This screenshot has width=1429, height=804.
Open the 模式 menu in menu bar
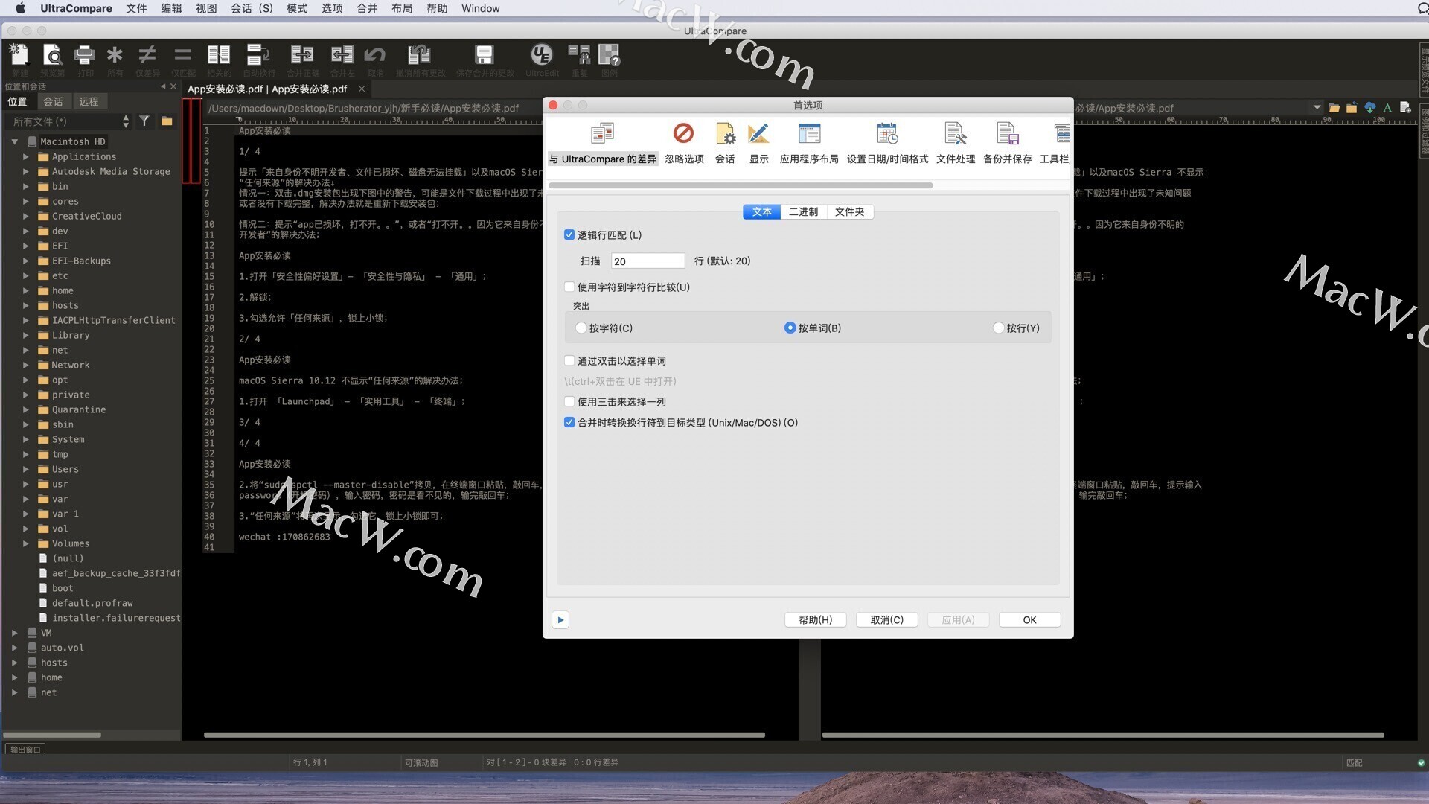297,8
